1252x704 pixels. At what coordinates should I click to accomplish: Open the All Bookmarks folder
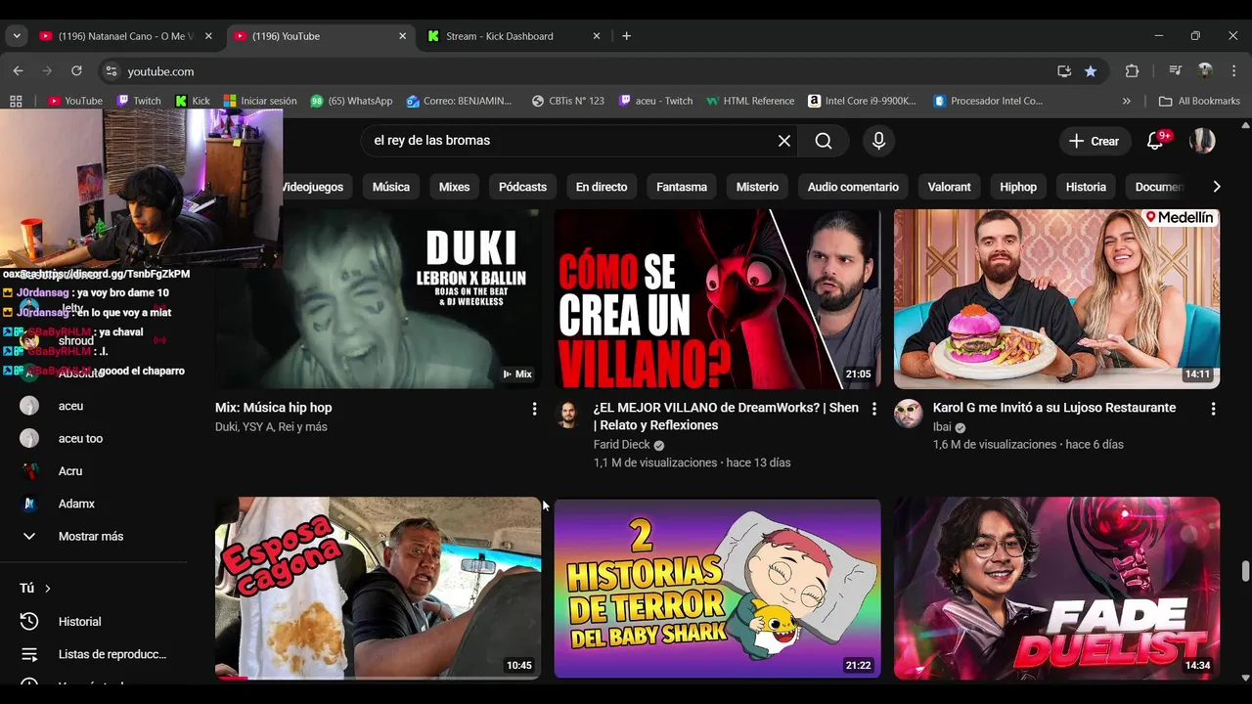(1199, 101)
